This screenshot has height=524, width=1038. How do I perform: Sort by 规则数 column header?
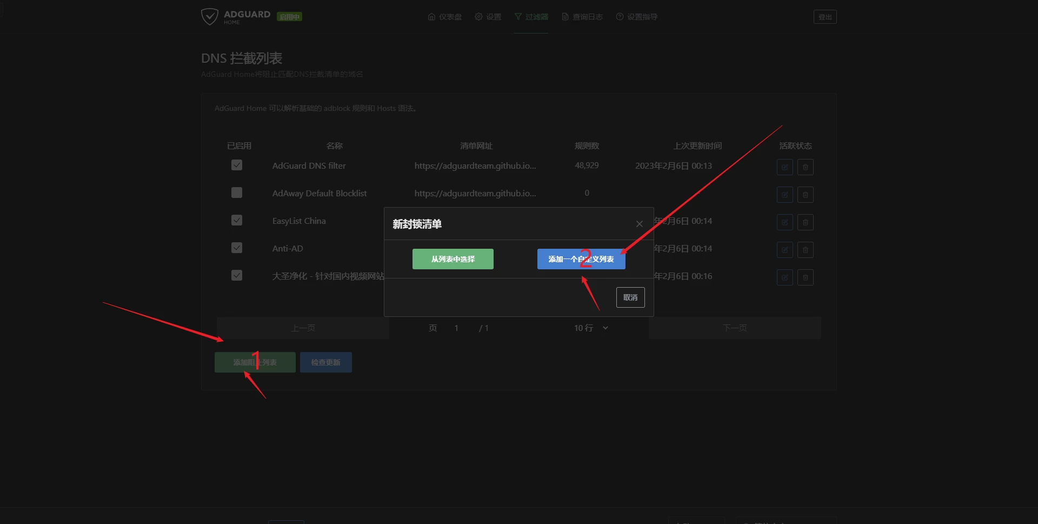coord(587,145)
